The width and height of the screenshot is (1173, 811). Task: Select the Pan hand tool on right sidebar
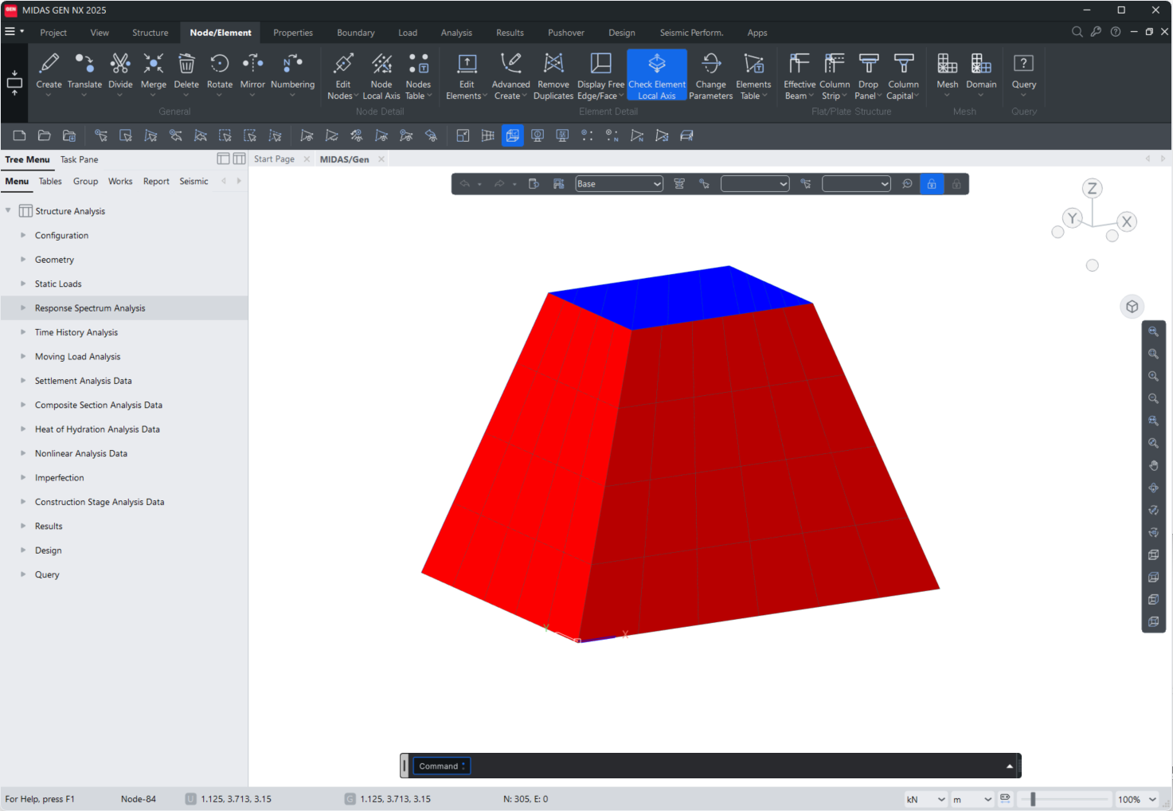(x=1153, y=465)
